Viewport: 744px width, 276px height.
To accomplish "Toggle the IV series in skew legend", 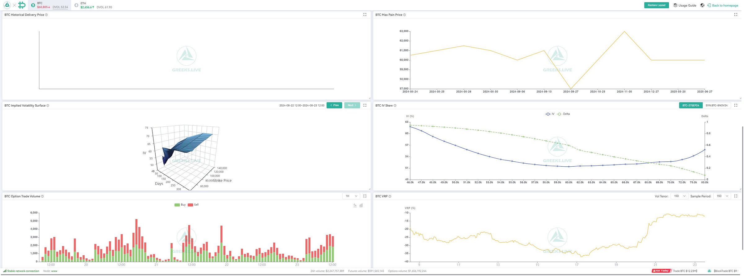I will coord(550,114).
